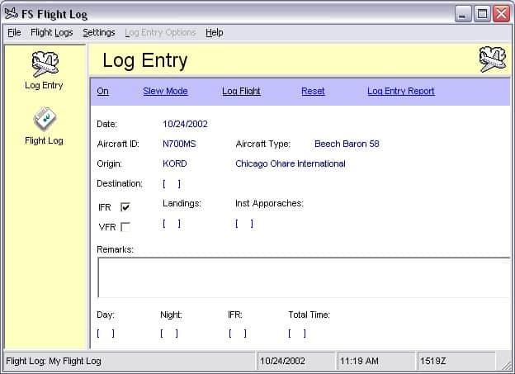Click inside the Remarks text box

pos(302,277)
